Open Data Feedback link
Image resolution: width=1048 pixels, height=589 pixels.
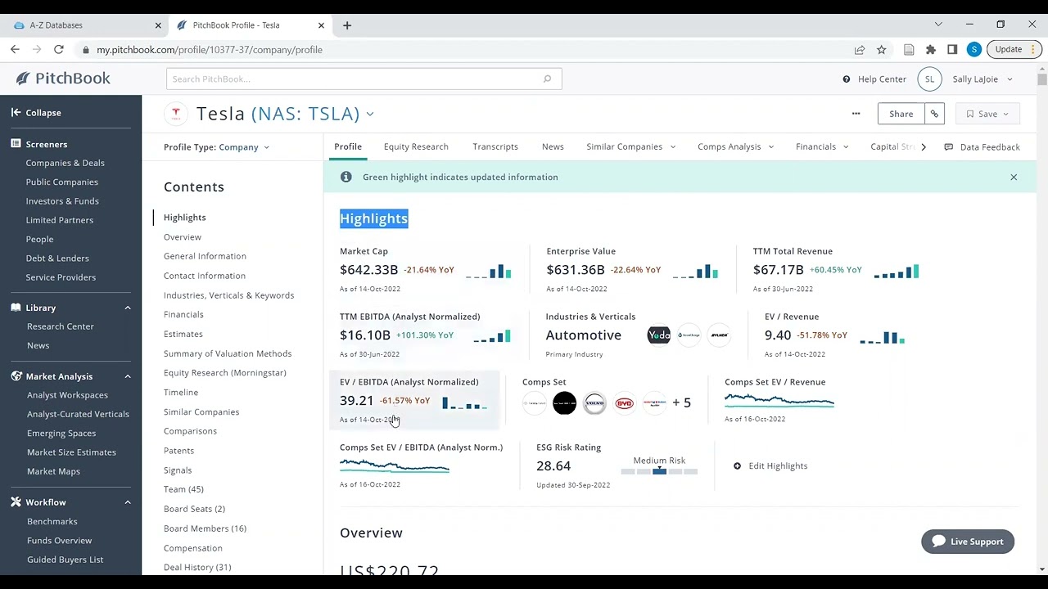[982, 147]
